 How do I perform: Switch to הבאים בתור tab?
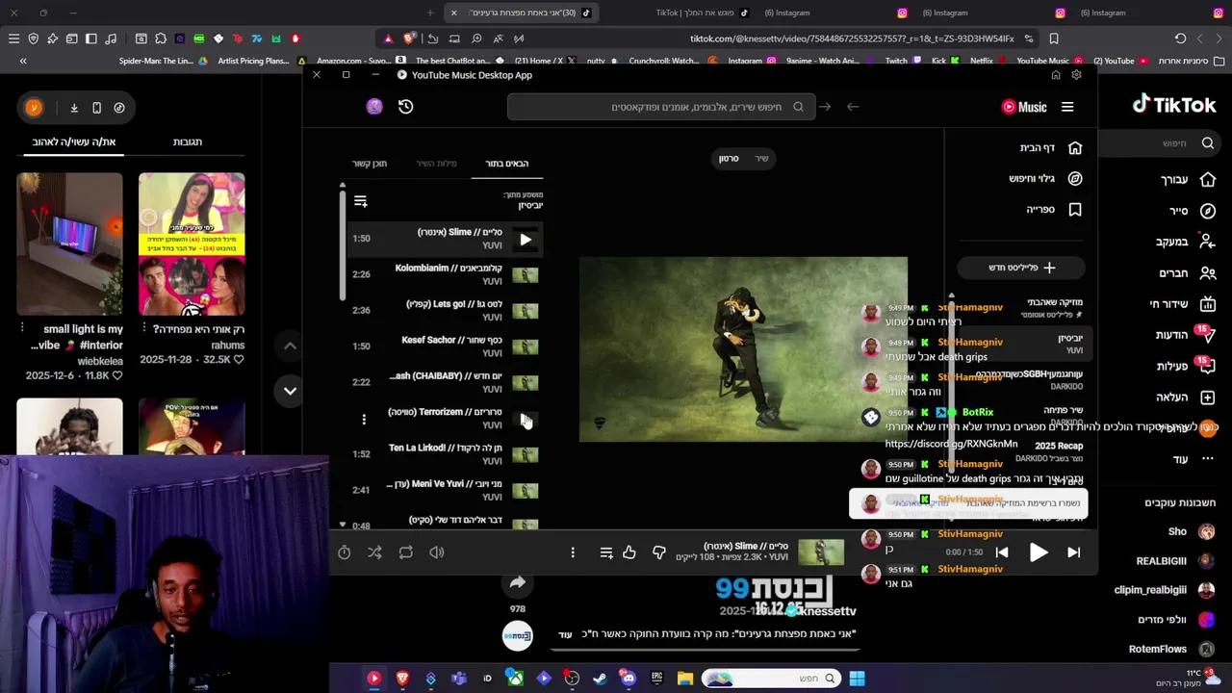click(x=507, y=164)
